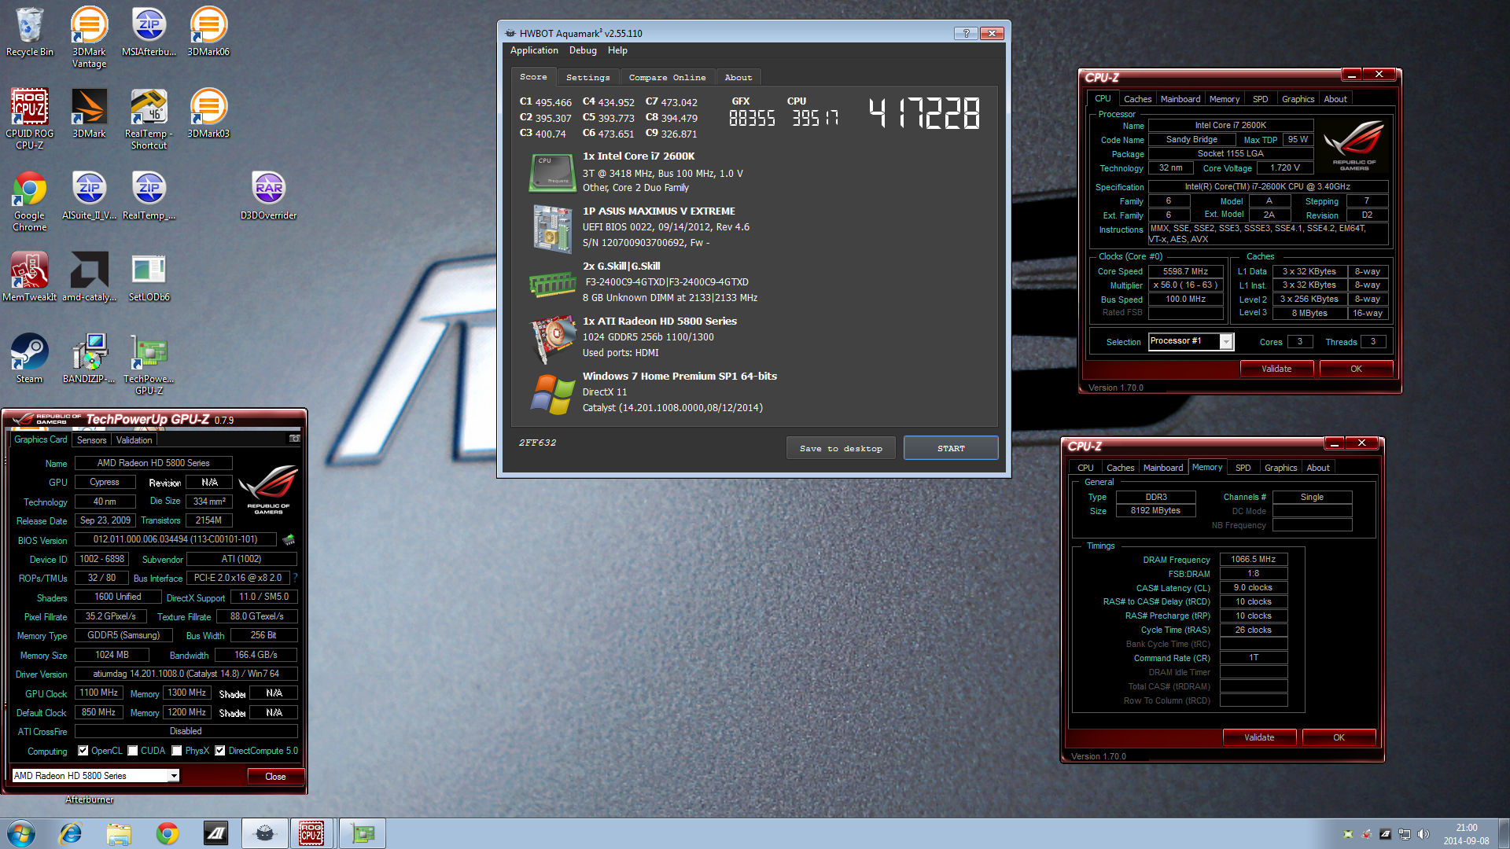This screenshot has height=849, width=1510.
Task: Open Graphics tab in upper CPU-Z window
Action: 1298,99
